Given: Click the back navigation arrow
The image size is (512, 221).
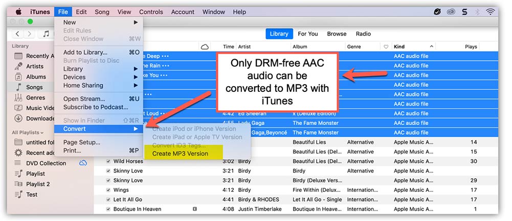Looking at the screenshot, I should [17, 34].
